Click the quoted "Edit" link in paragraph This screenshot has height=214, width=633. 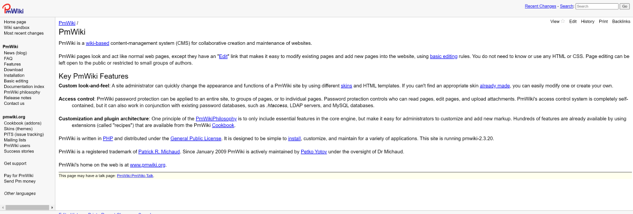click(224, 56)
